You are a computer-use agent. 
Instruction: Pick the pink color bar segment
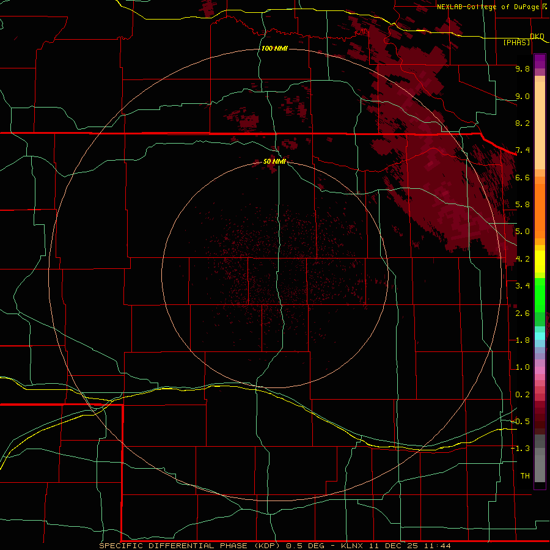coord(540,370)
